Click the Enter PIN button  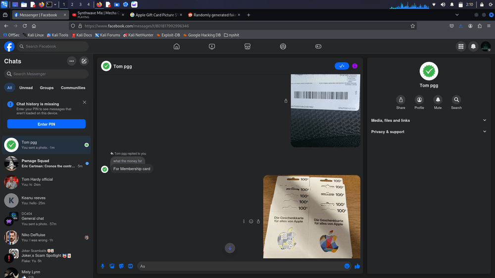47,124
